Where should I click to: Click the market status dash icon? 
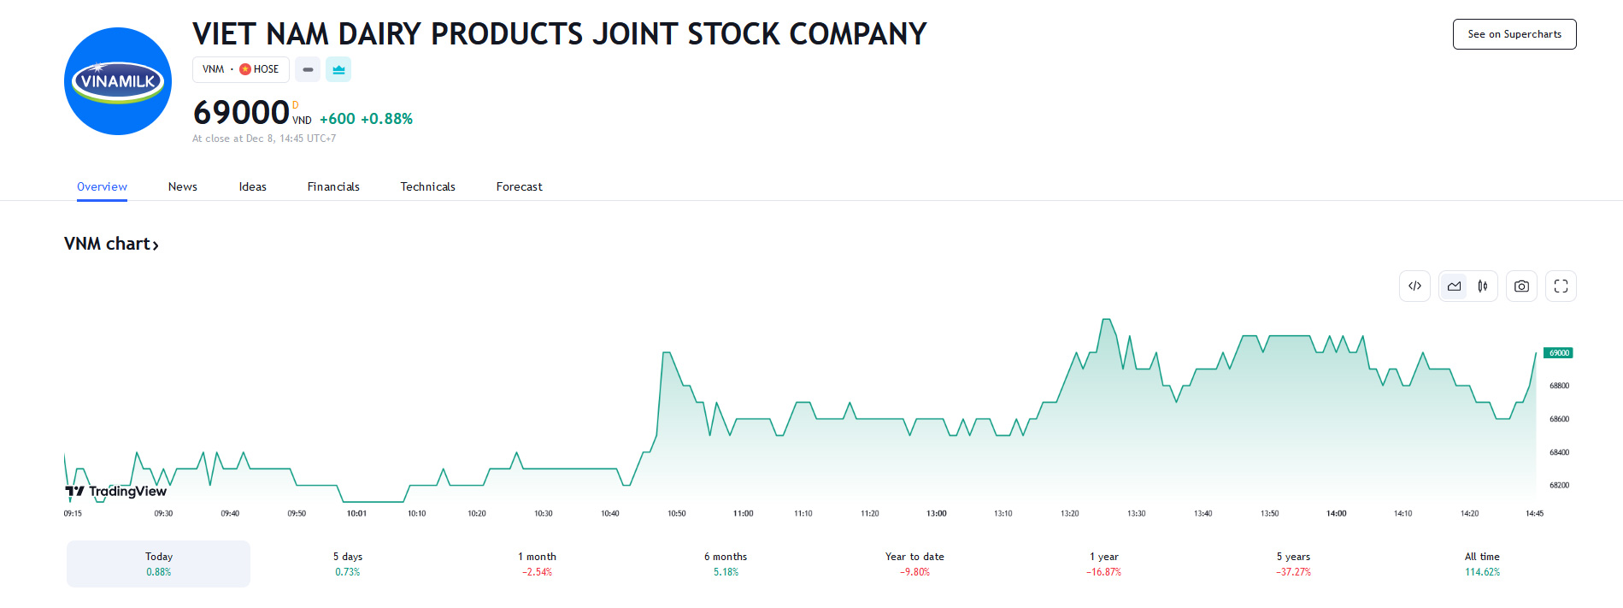[308, 69]
